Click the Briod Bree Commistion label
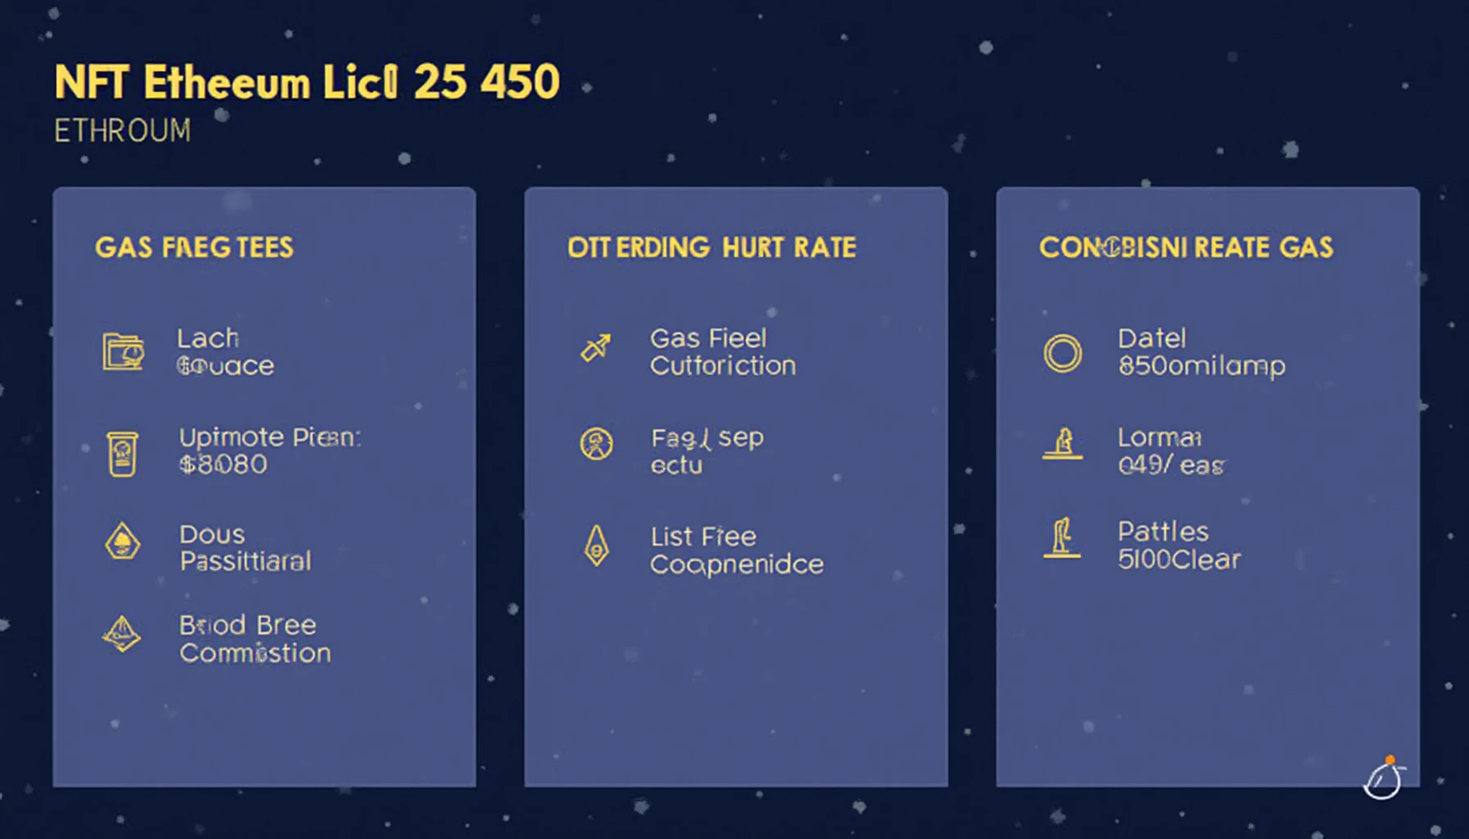 [x=255, y=639]
